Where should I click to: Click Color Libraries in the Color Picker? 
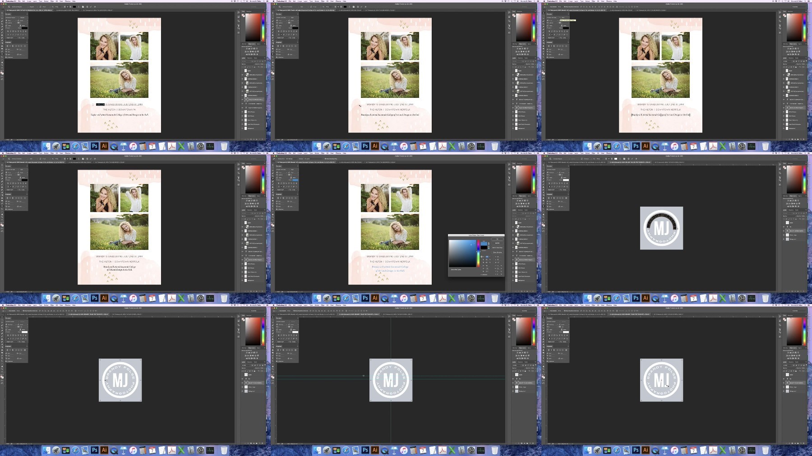497,253
